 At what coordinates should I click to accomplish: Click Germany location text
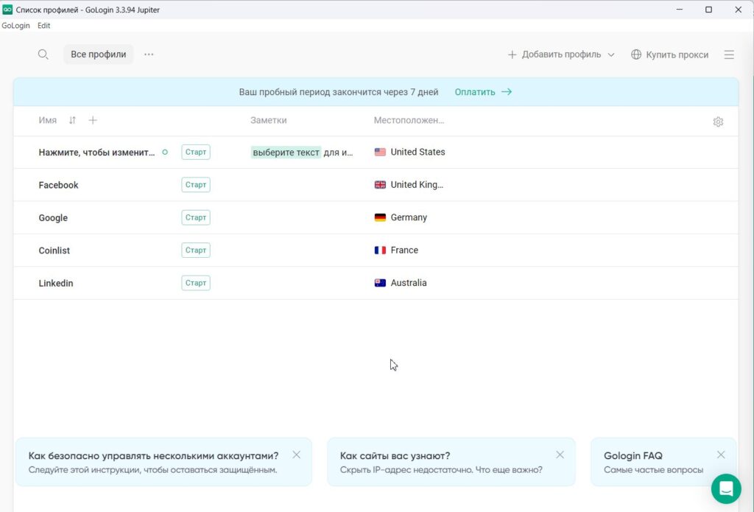click(409, 217)
